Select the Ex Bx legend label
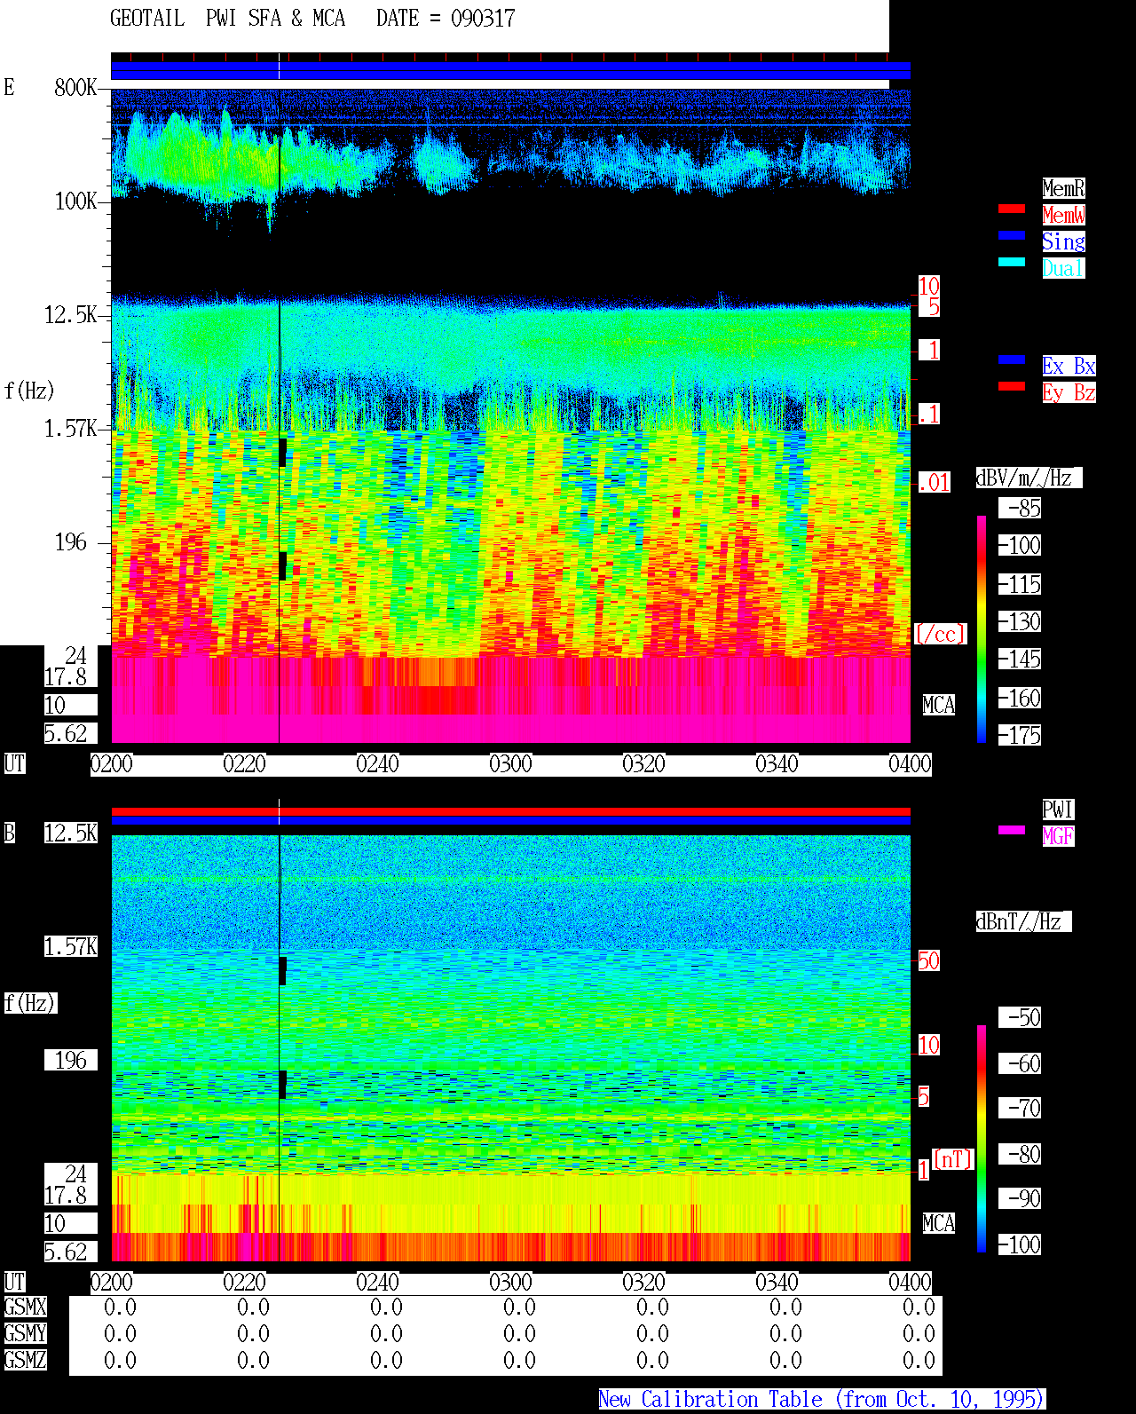Image resolution: width=1136 pixels, height=1414 pixels. coord(1069,366)
